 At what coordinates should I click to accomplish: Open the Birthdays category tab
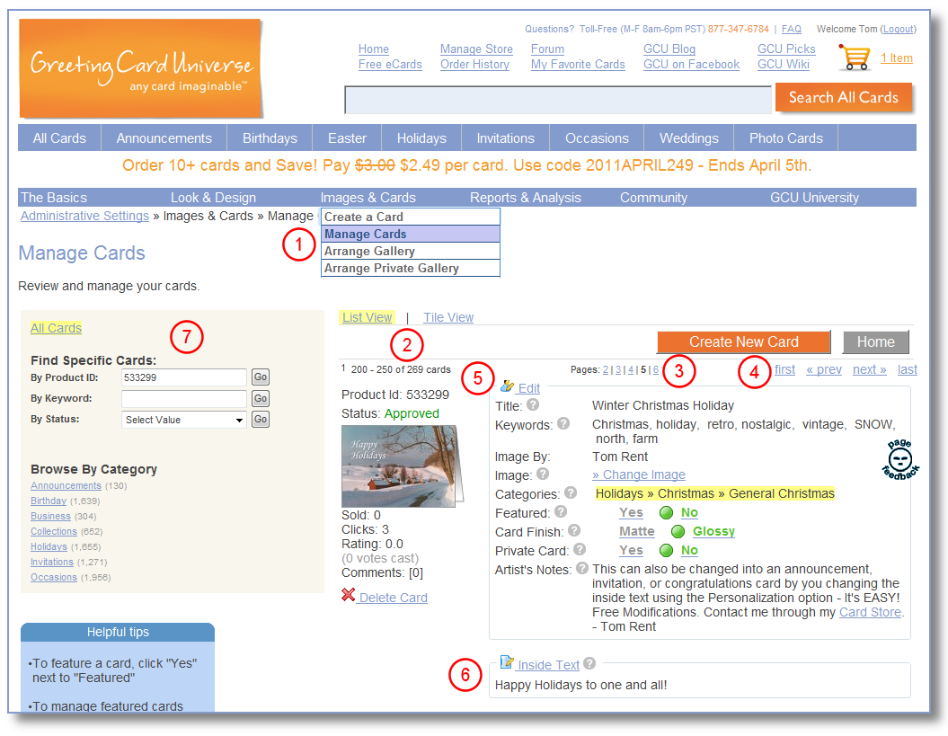[270, 137]
